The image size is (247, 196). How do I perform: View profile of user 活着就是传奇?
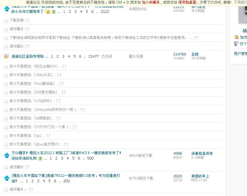(x=202, y=153)
